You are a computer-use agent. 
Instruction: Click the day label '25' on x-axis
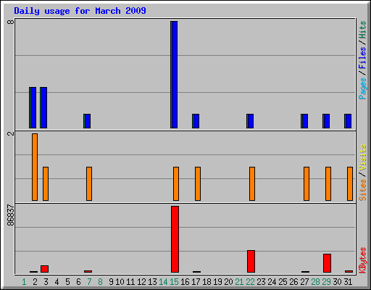tap(283, 282)
